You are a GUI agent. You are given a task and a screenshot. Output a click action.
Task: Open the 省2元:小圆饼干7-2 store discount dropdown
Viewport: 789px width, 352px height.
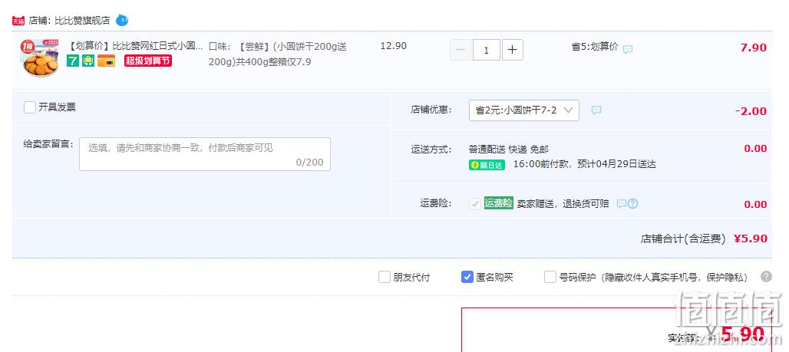523,110
